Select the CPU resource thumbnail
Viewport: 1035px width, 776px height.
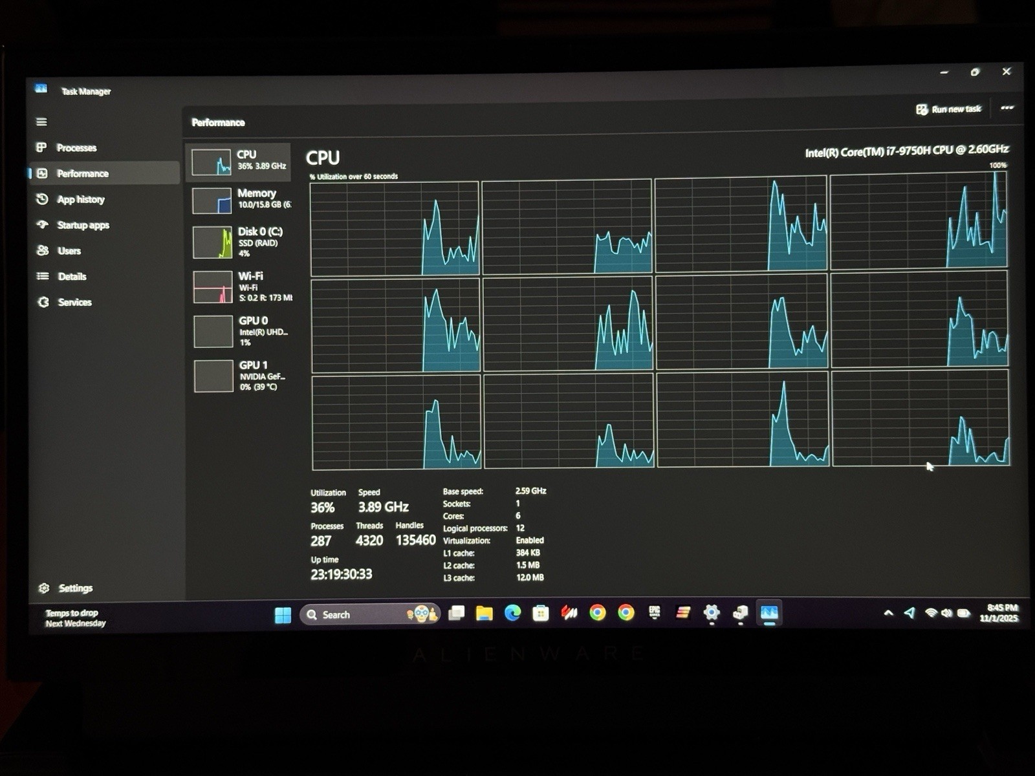pyautogui.click(x=239, y=162)
